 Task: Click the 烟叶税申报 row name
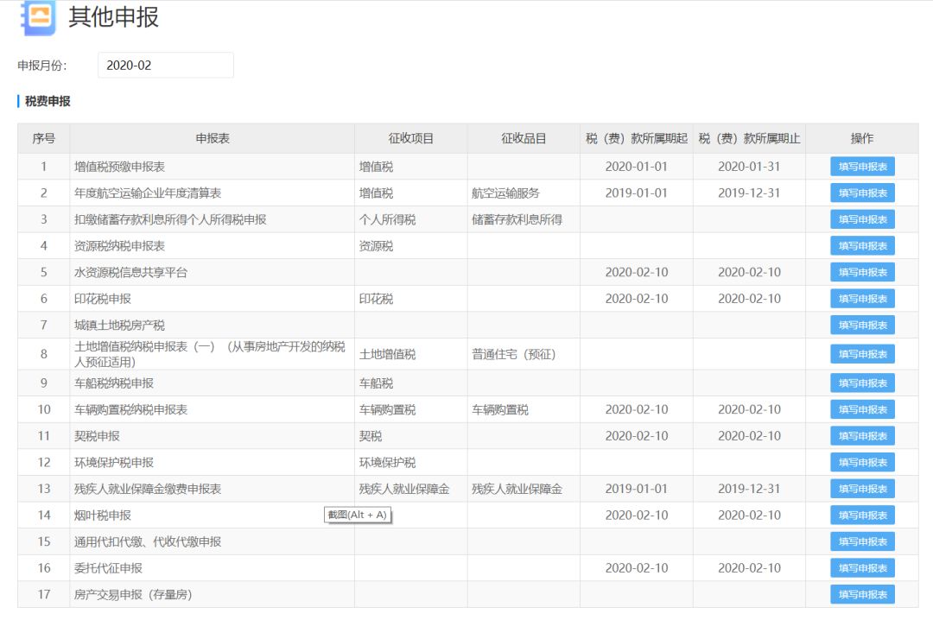click(102, 516)
